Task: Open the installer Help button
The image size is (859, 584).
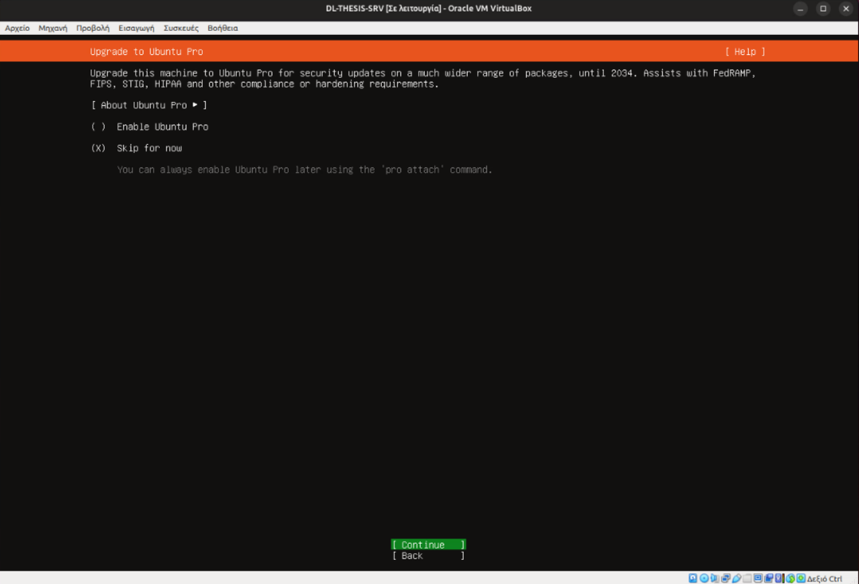Action: 745,52
